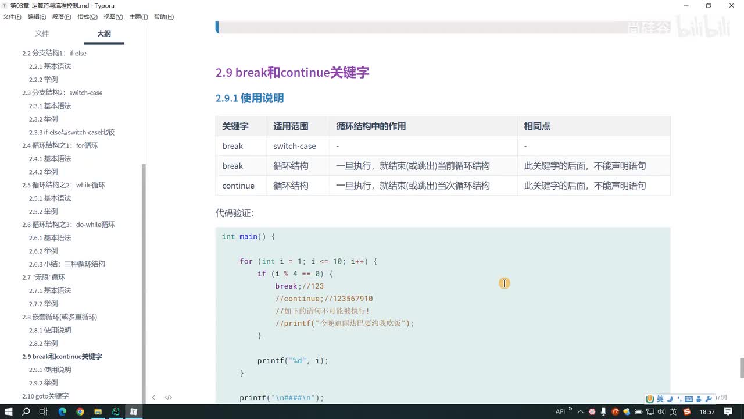Click the document vertical scrollbar thumb
Viewport: 744px width, 419px height.
(x=741, y=368)
